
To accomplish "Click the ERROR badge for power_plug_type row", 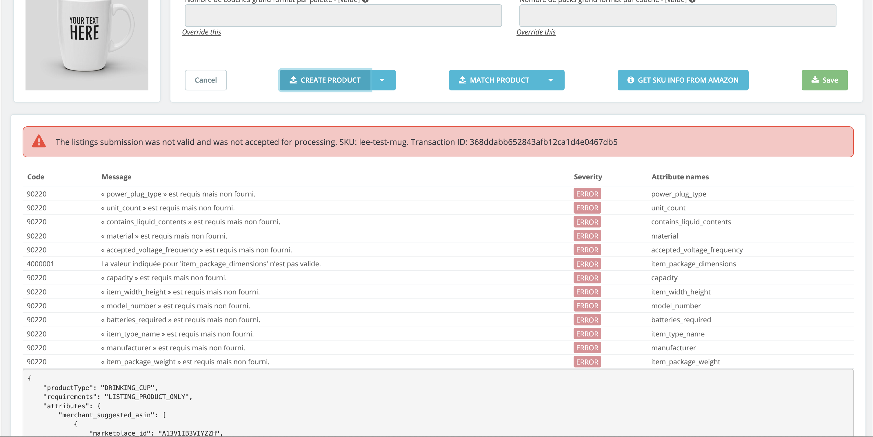I will click(x=587, y=194).
